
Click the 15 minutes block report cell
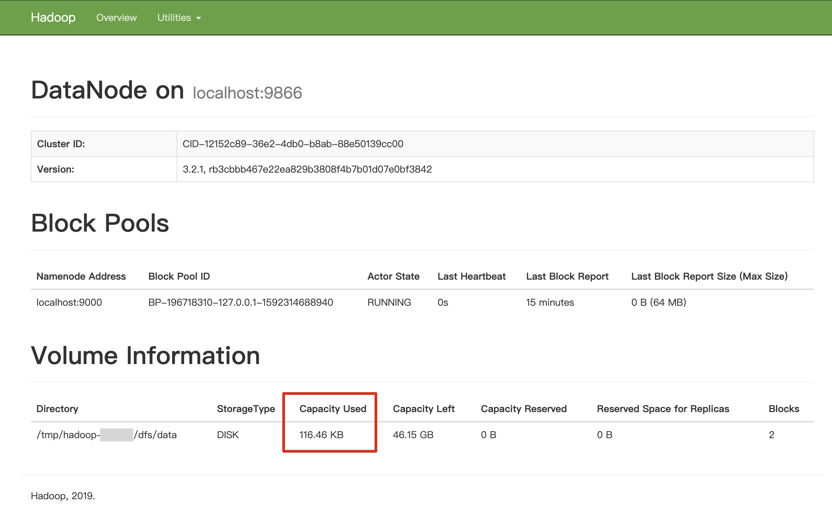coord(550,302)
